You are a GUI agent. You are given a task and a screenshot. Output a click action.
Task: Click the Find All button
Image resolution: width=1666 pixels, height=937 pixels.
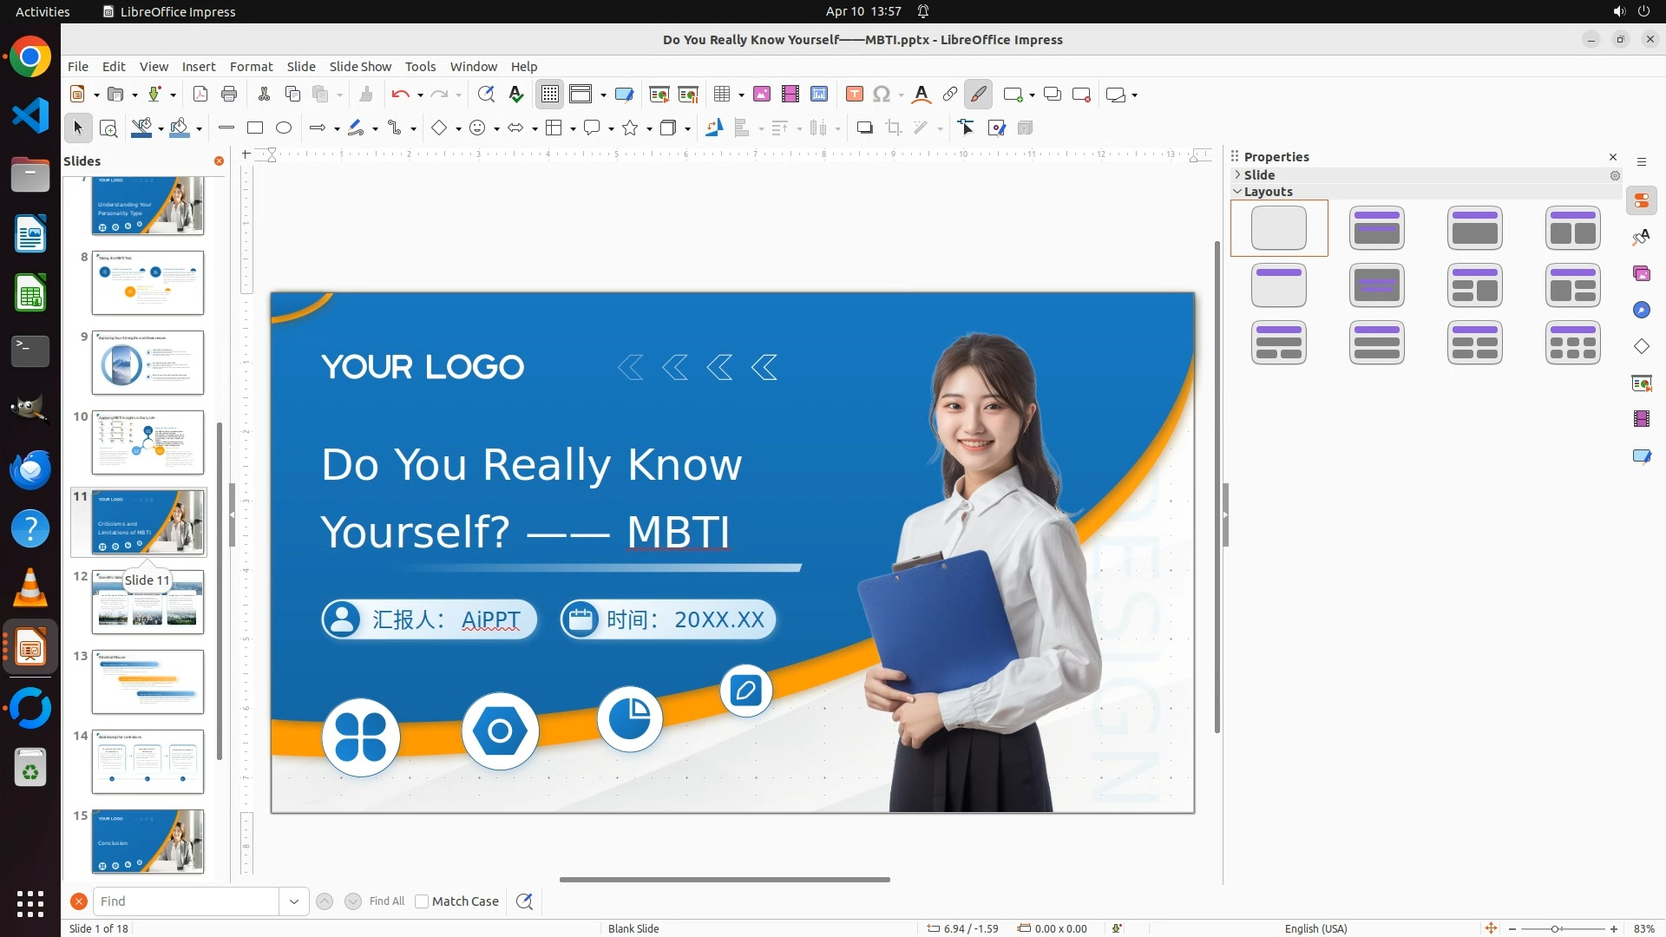coord(386,901)
